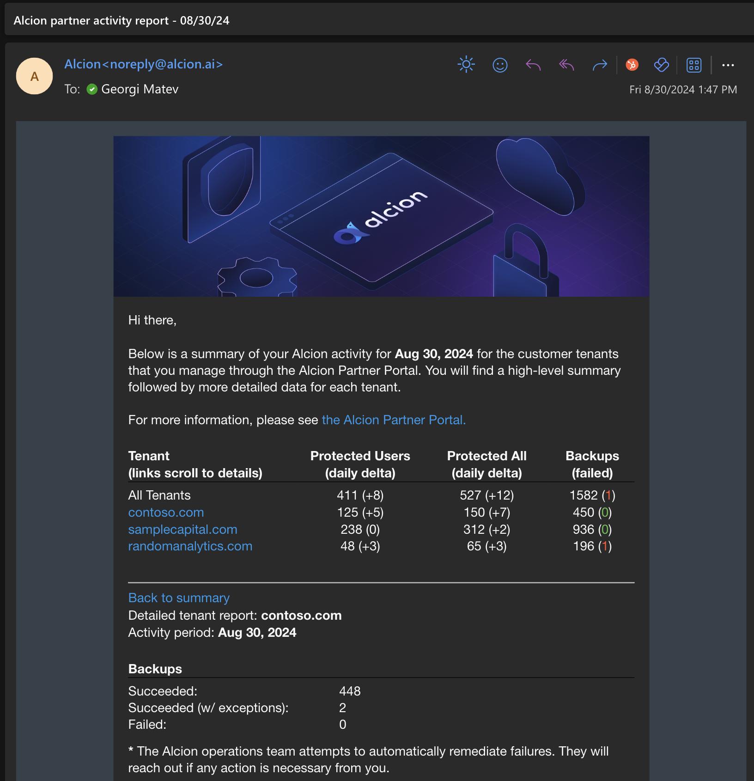Select contoso.com backups value 450 (0)
Image resolution: width=754 pixels, height=781 pixels.
pyautogui.click(x=592, y=512)
